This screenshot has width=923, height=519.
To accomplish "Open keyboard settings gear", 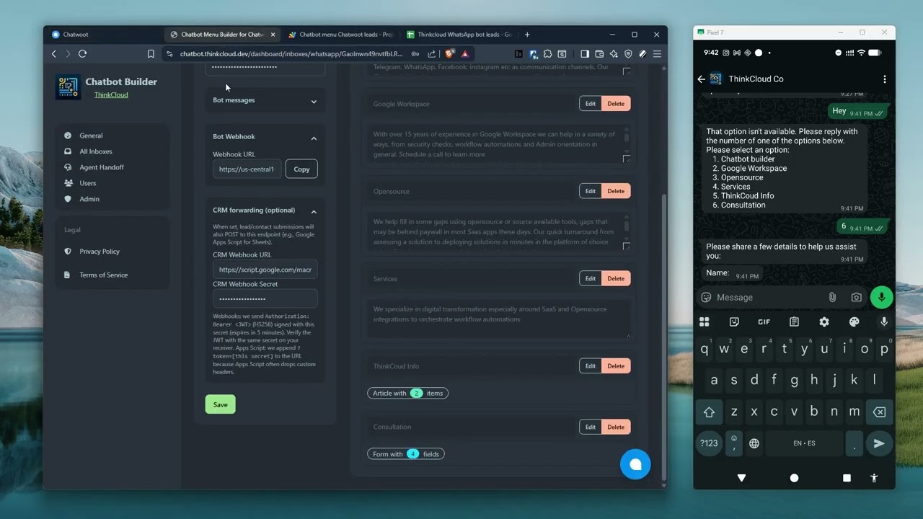I will 824,322.
